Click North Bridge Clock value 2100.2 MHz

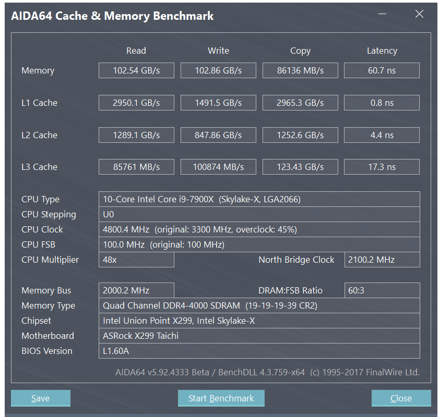click(x=382, y=260)
